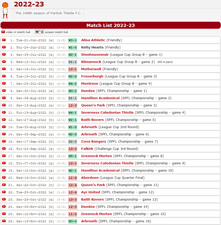The width and height of the screenshot is (221, 225).
Task: Open D2-2 result for Cove Rangers
Action: click(73, 142)
